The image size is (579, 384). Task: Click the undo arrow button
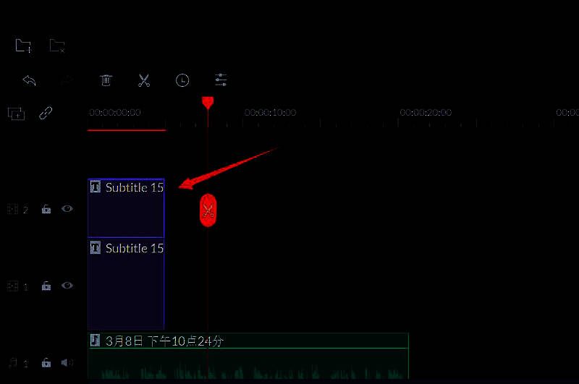(x=29, y=80)
